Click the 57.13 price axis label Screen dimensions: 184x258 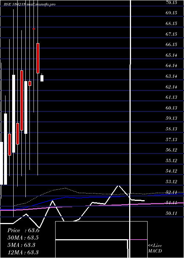coord(171,140)
